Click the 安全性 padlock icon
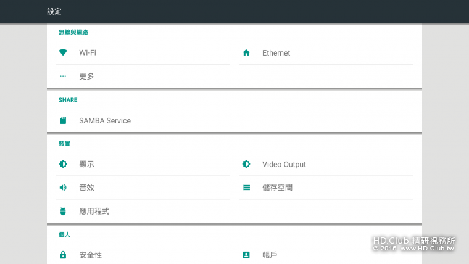The image size is (469, 264). 63,255
